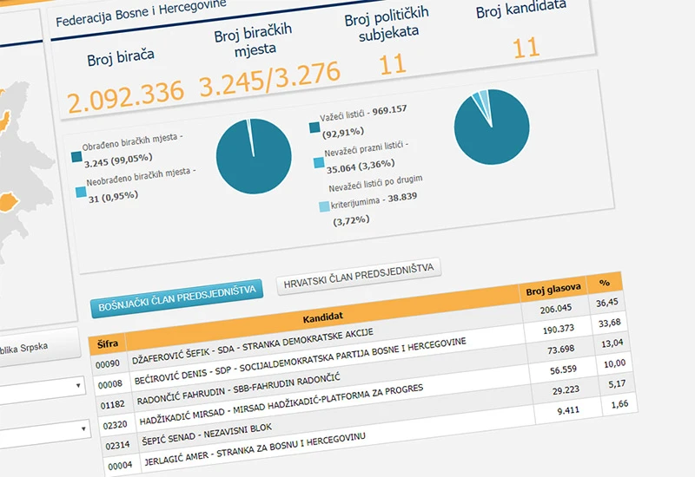Click the Broj kandidata label
Screen dimensions: 695x477
click(x=521, y=9)
